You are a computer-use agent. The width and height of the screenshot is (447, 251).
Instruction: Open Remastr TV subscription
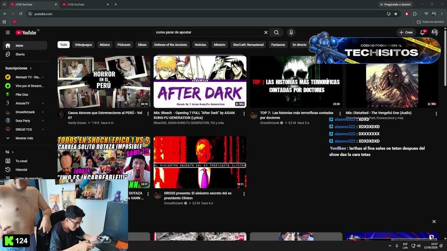(x=25, y=77)
